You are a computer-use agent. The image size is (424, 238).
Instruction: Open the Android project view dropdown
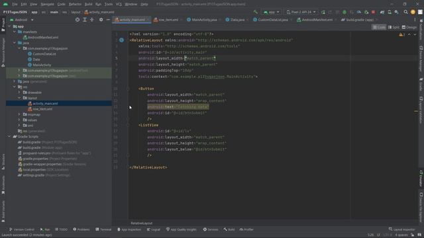point(22,20)
